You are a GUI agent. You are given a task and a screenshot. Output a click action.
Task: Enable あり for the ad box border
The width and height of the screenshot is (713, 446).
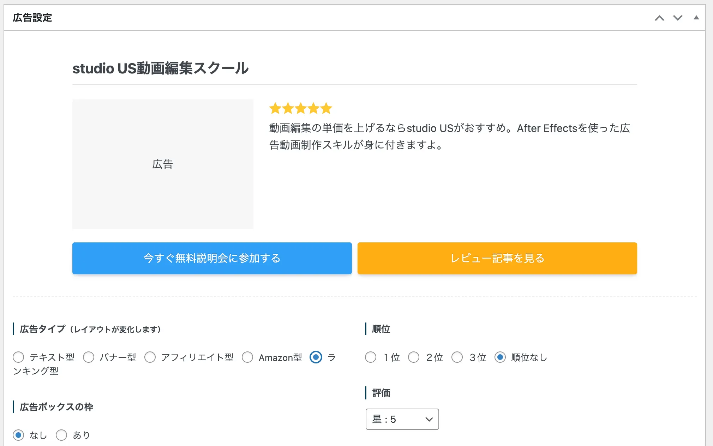tap(62, 435)
